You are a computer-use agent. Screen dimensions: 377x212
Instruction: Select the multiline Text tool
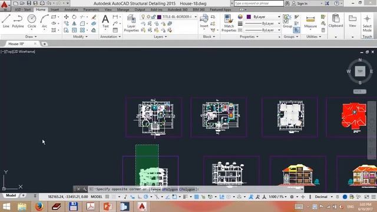(x=105, y=21)
